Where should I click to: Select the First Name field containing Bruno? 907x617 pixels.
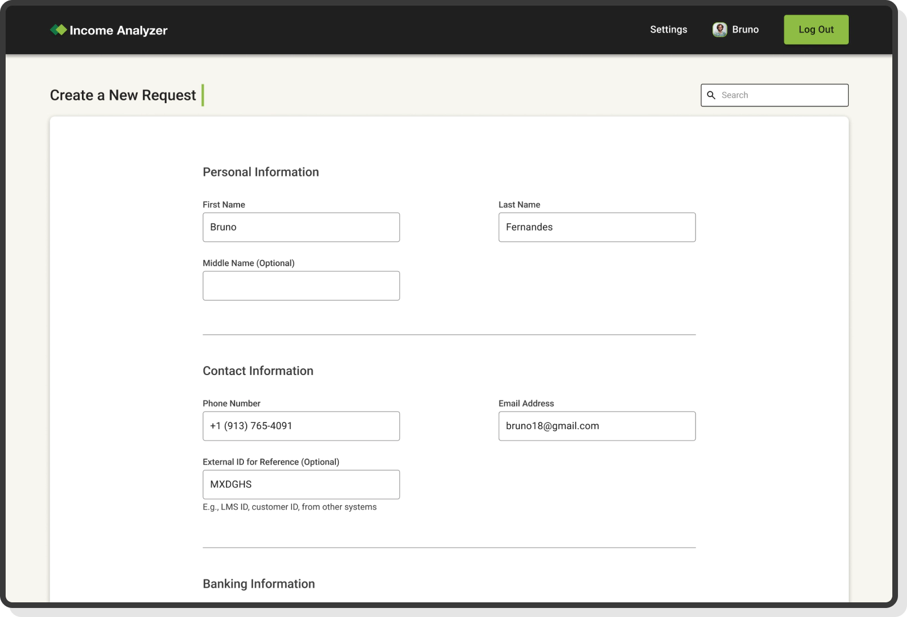pos(301,227)
